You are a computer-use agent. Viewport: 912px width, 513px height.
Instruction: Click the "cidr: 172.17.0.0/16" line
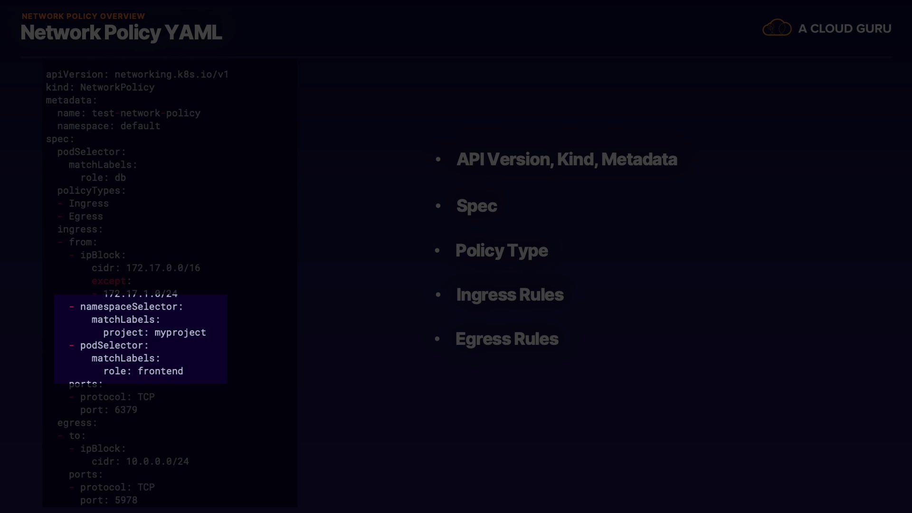(x=146, y=268)
